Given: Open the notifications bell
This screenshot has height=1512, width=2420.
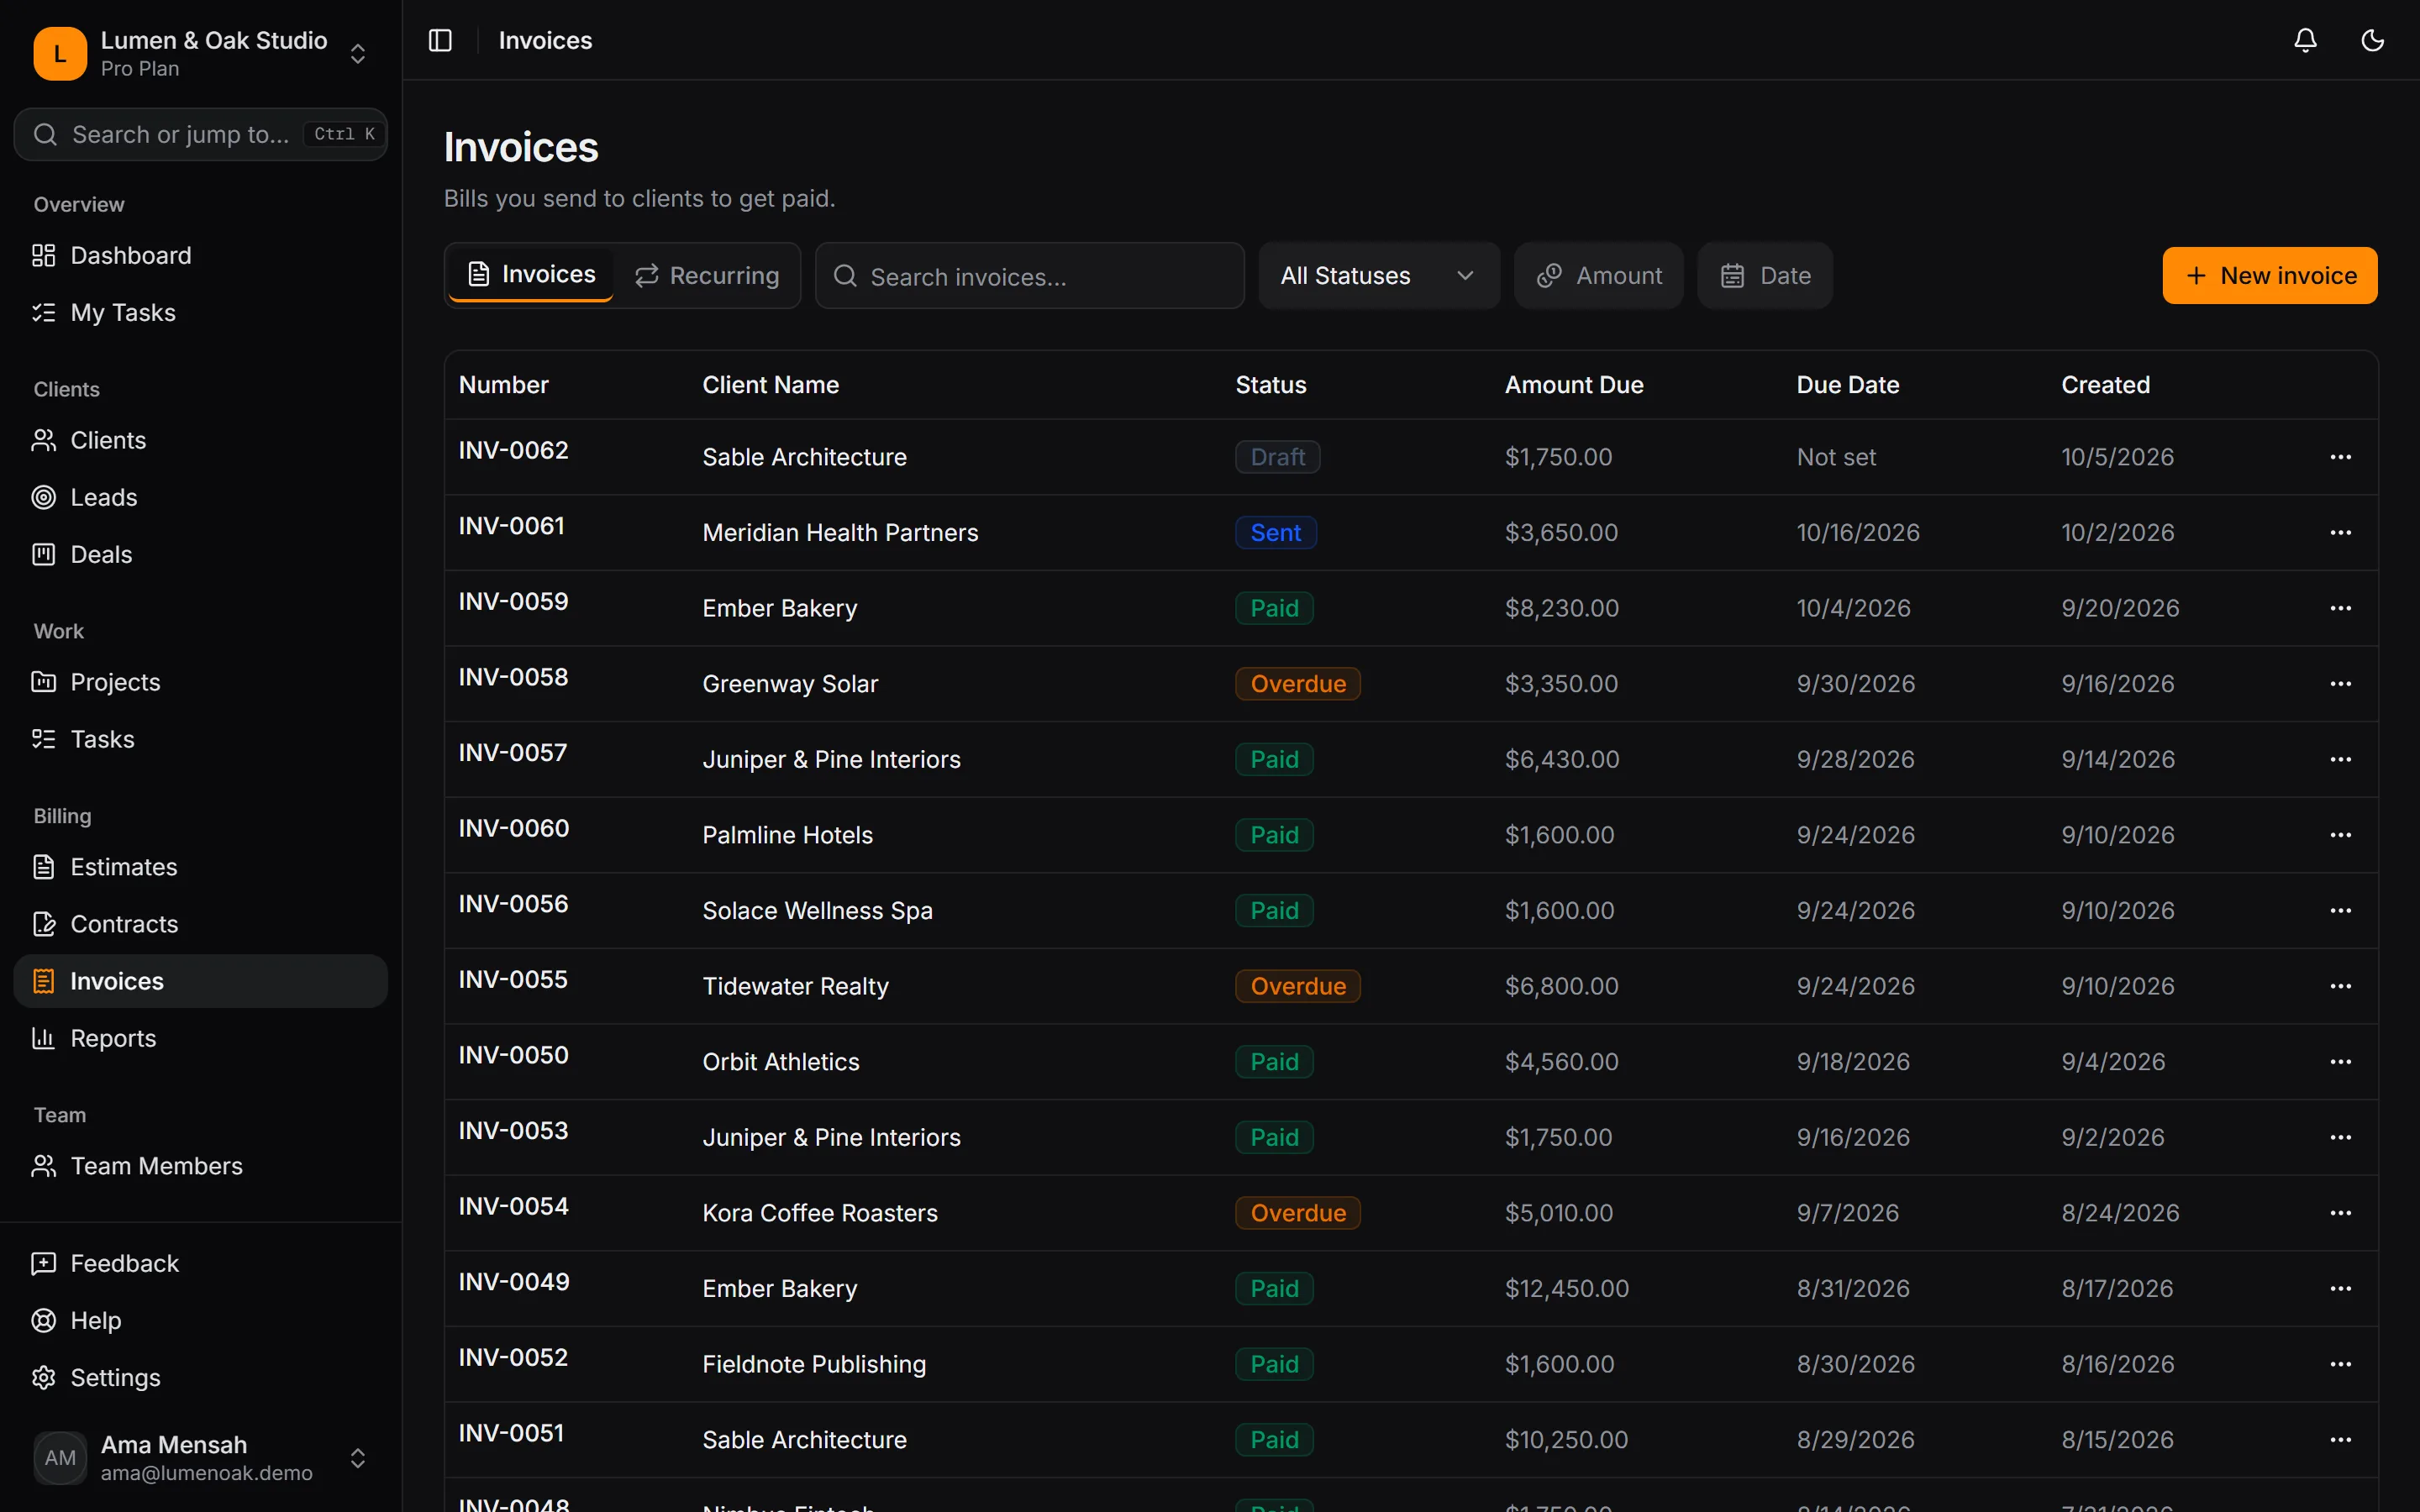Looking at the screenshot, I should tap(2305, 40).
